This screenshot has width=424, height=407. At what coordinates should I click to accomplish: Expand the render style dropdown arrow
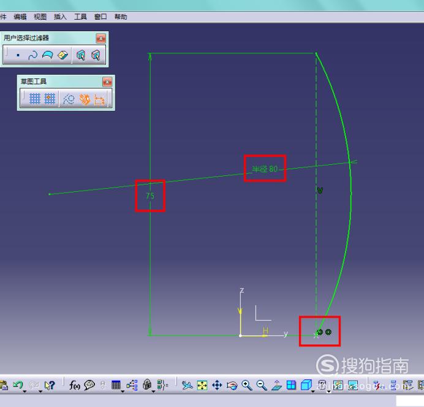pyautogui.click(x=329, y=391)
